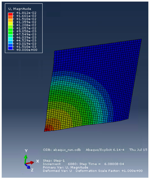Select the yellow legend color band
150x180 pixels.
[10, 24]
